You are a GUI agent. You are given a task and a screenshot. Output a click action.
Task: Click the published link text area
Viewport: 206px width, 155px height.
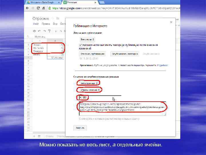122,108
